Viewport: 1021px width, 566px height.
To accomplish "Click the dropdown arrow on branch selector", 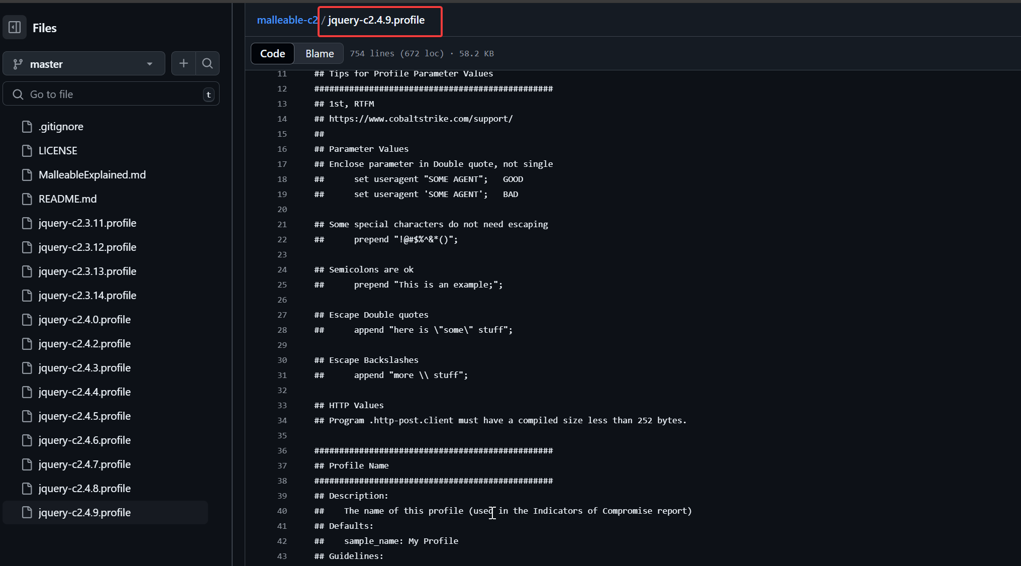I will point(149,64).
